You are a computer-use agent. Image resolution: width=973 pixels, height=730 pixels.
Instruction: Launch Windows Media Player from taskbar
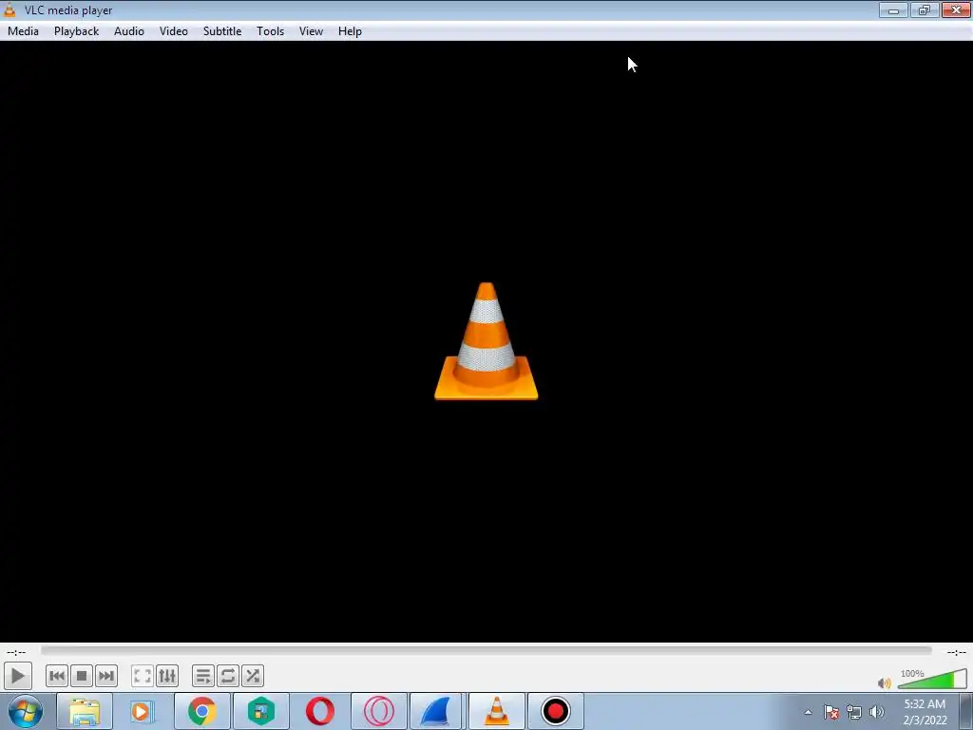[x=142, y=711]
